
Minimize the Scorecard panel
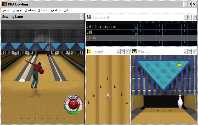tap(185, 17)
